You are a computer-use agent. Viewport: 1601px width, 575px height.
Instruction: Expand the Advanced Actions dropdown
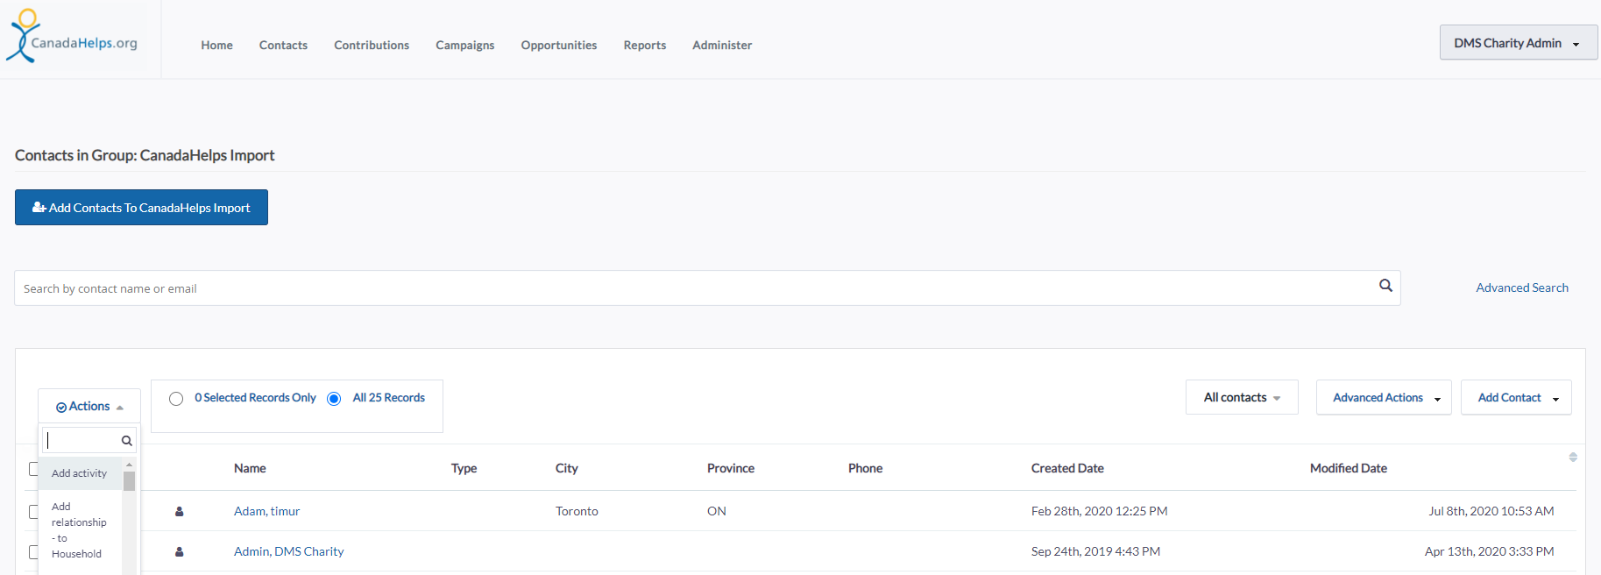pos(1384,397)
